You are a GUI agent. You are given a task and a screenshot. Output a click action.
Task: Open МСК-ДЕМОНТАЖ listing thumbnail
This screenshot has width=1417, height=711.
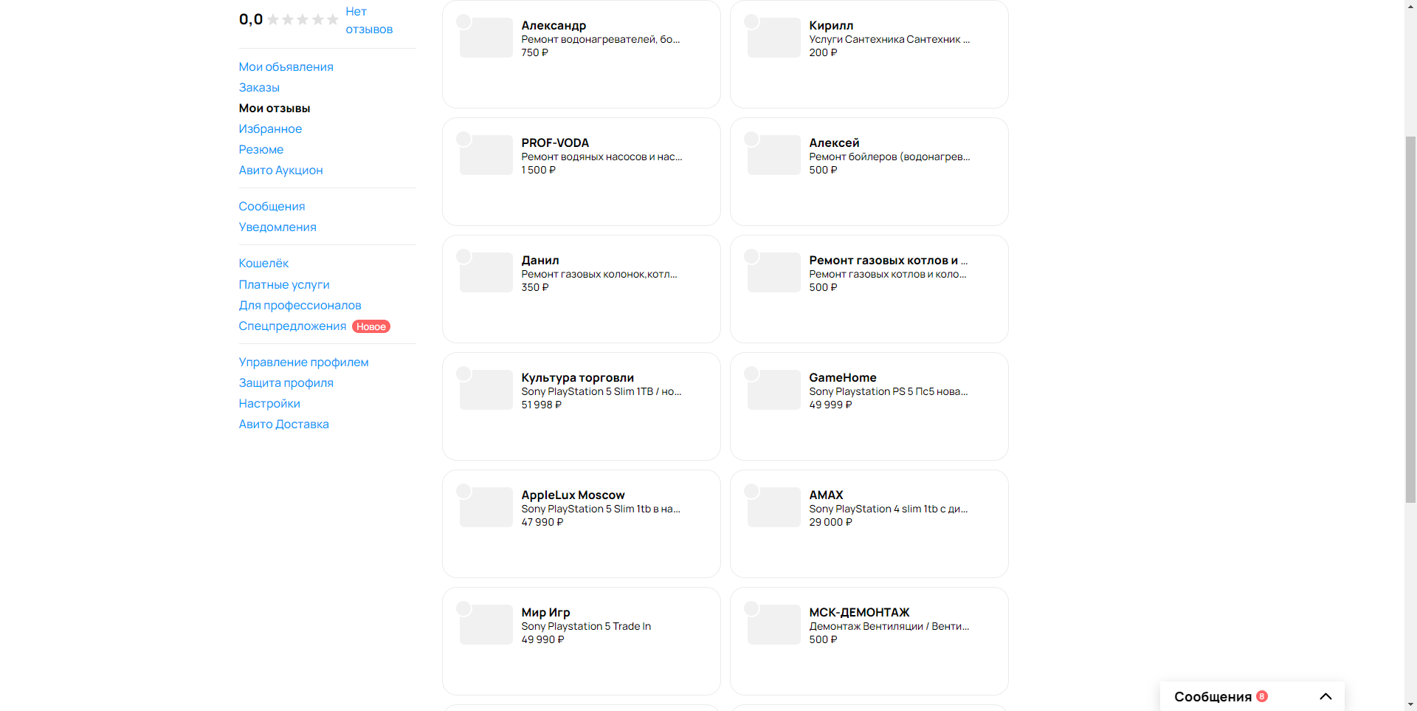coord(774,625)
